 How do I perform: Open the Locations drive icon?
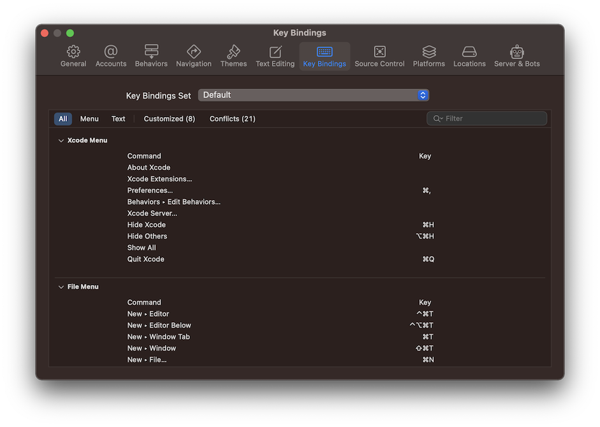click(469, 51)
